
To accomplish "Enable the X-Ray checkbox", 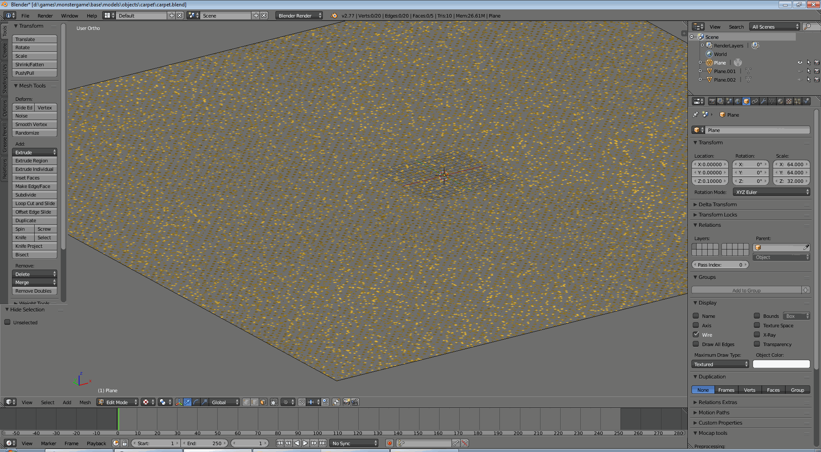I will 757,335.
